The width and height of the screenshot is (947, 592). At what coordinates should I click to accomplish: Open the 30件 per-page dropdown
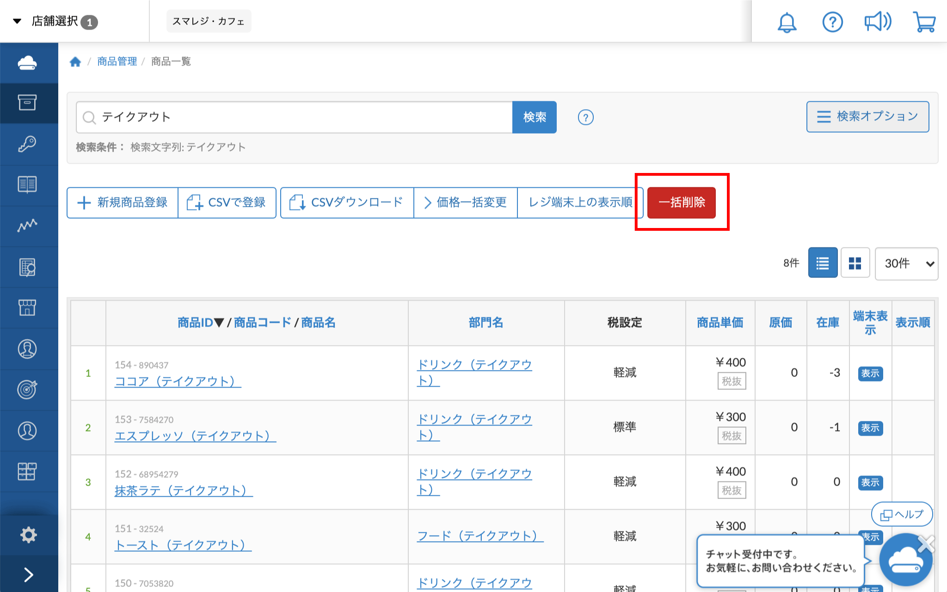pyautogui.click(x=906, y=264)
